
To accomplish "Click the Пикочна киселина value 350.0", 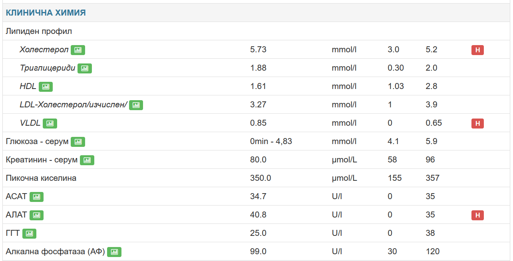I will click(260, 178).
